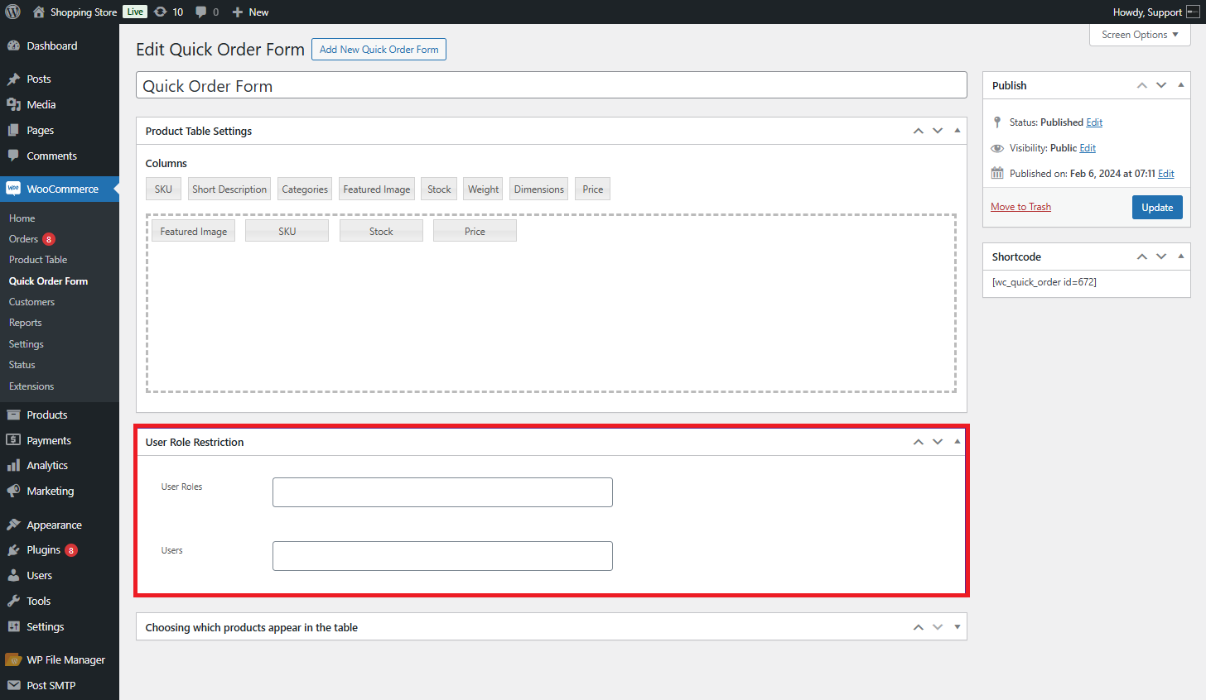Expand the Choosing which products panel
Image resolution: width=1206 pixels, height=700 pixels.
click(x=958, y=627)
